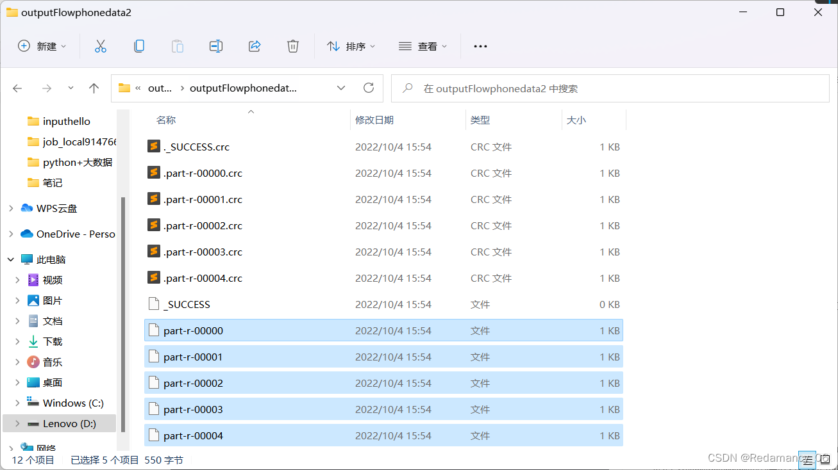Open the 查看 view dropdown
838x470 pixels.
click(423, 46)
